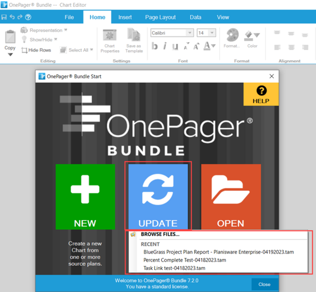The height and width of the screenshot is (292, 316).
Task: Open the View ribbon tab
Action: (x=223, y=18)
